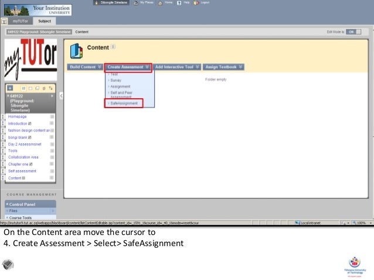Switch to the Subject tab
The image size is (374, 280).
point(45,21)
